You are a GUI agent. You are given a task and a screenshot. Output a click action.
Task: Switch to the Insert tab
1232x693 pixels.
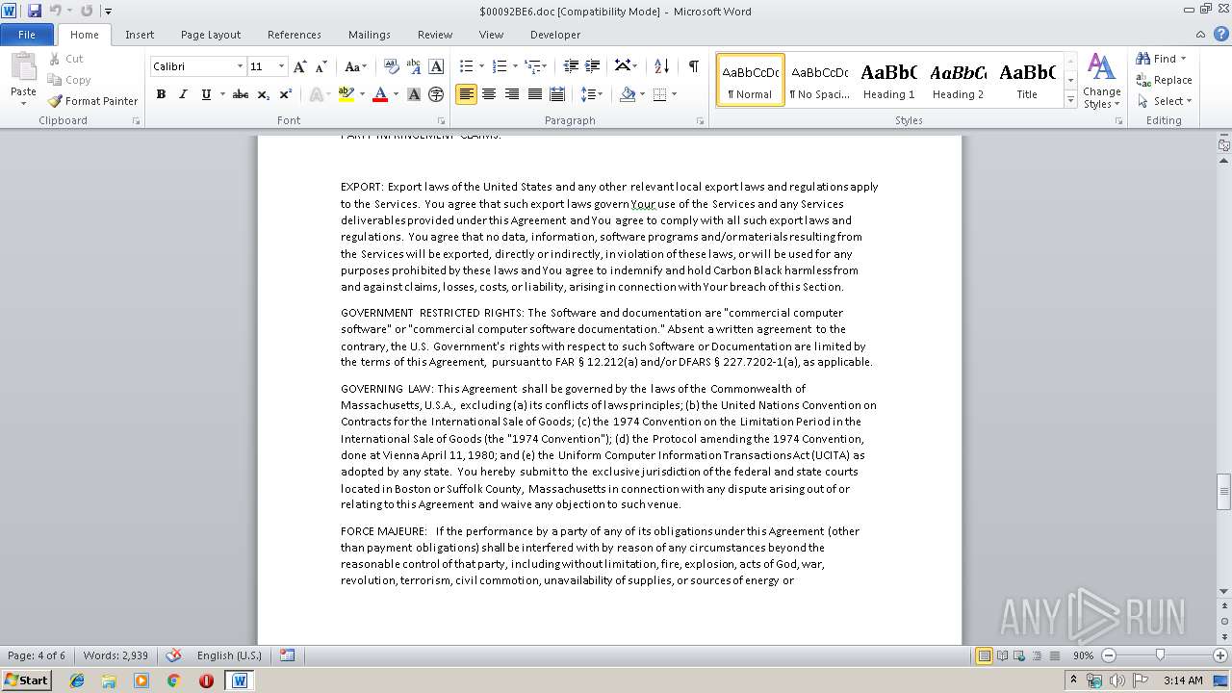coord(140,35)
